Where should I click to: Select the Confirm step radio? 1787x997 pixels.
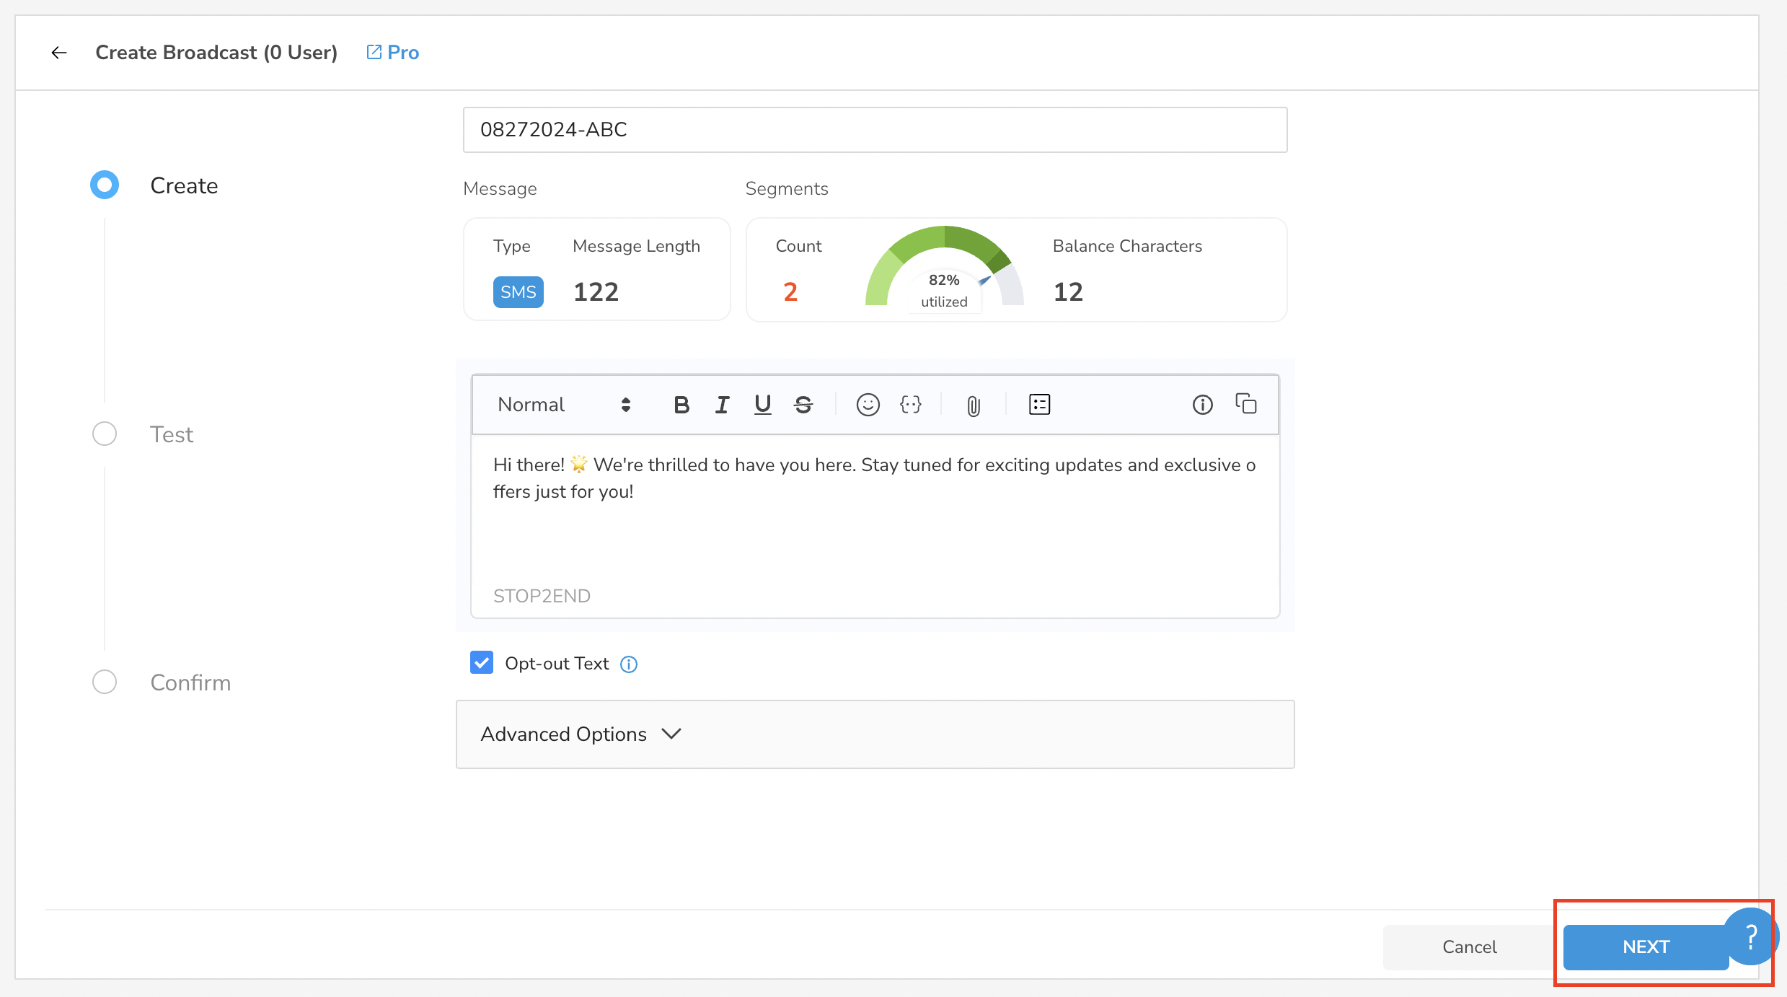105,682
